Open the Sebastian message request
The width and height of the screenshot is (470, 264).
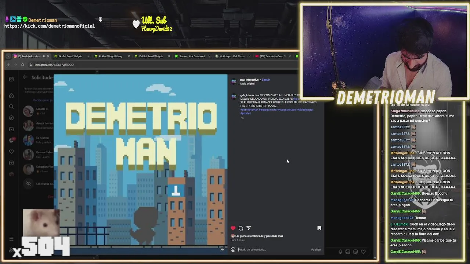click(x=38, y=169)
